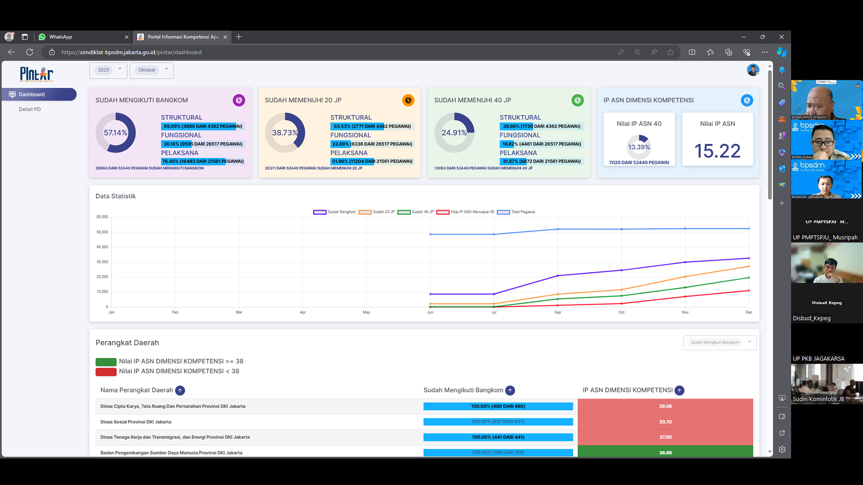View site information lock icon
863x485 pixels.
(x=52, y=52)
